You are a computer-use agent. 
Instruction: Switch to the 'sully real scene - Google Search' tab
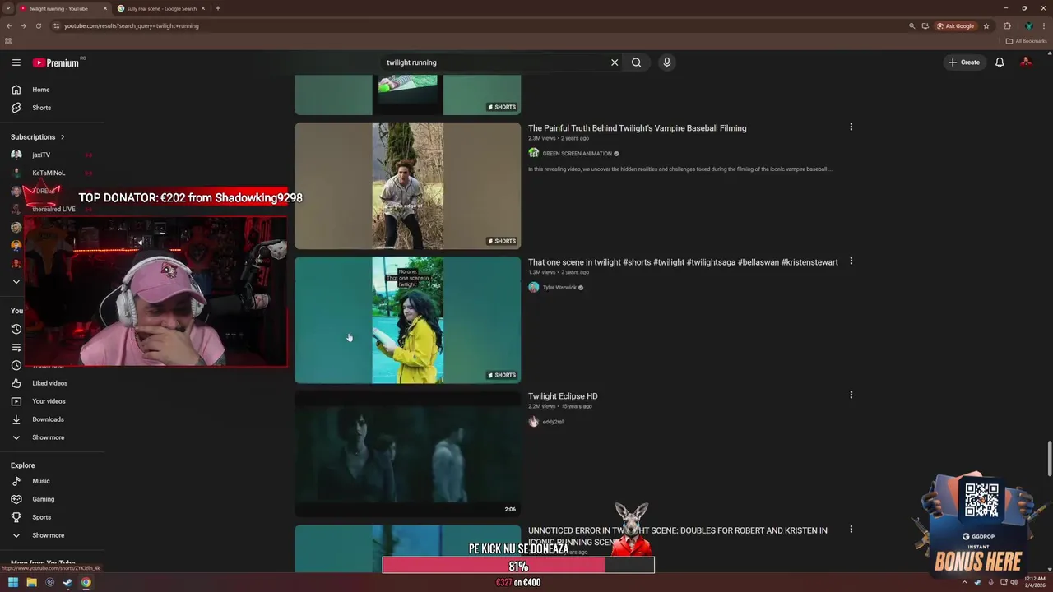[161, 8]
